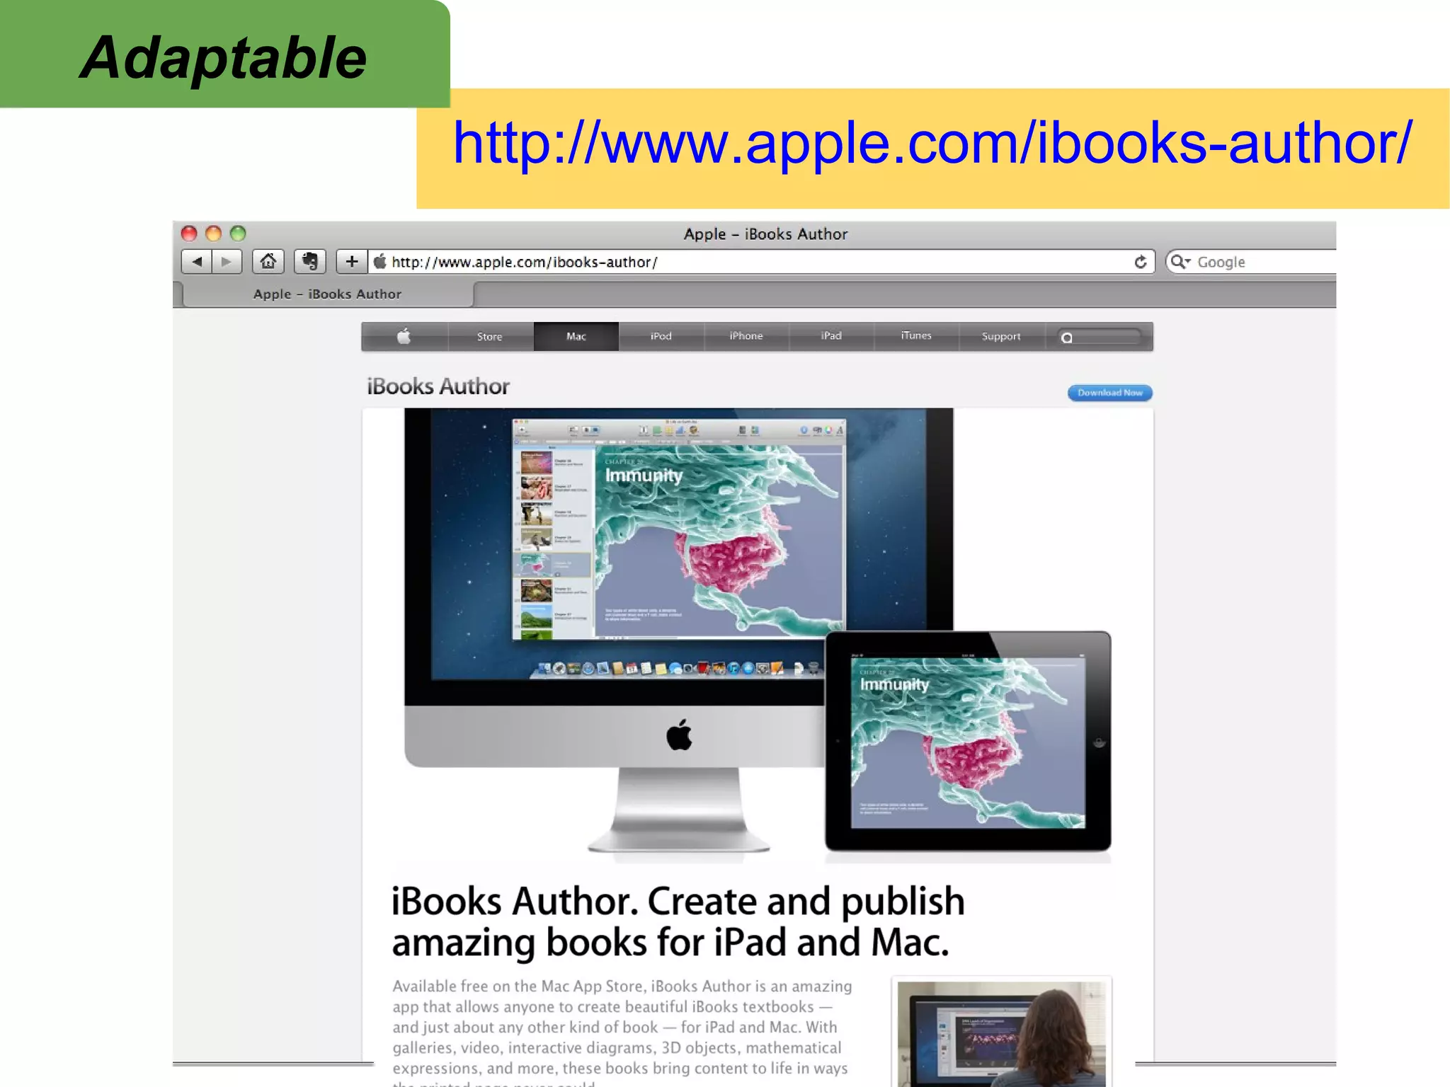Click paragraph starting 'Available free on the Mac'

click(622, 1032)
